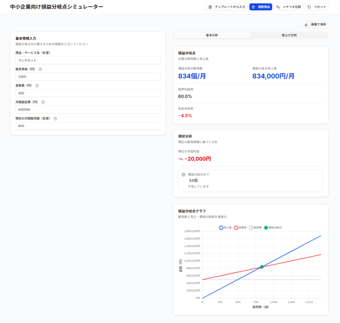Click the green break-even point on graph
Viewport: 340px width, 323px height.
pyautogui.click(x=262, y=267)
